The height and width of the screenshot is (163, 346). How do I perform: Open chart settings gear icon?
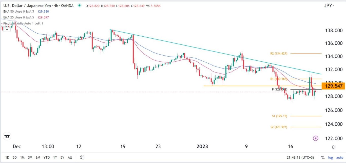[x=334, y=147]
